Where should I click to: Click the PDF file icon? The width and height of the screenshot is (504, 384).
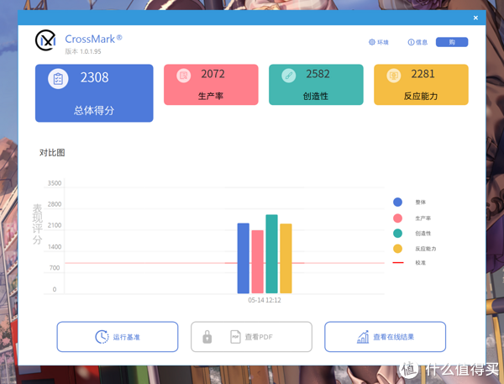coord(235,337)
